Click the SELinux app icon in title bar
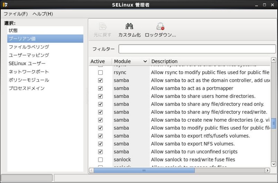 click(x=5, y=5)
